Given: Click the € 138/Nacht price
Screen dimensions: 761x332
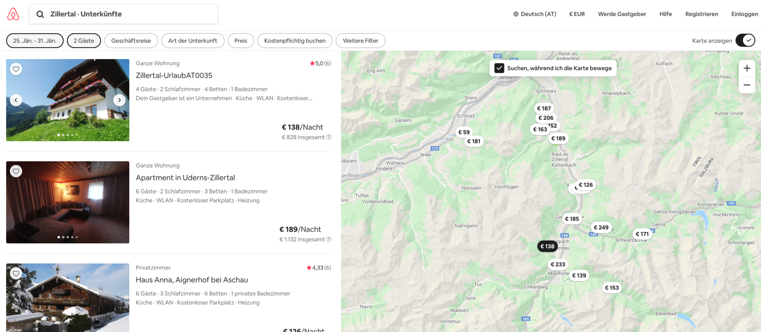Looking at the screenshot, I should point(302,127).
